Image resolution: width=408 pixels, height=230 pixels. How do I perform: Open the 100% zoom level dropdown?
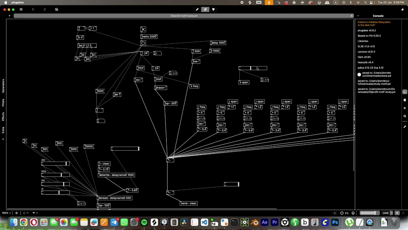point(6,213)
